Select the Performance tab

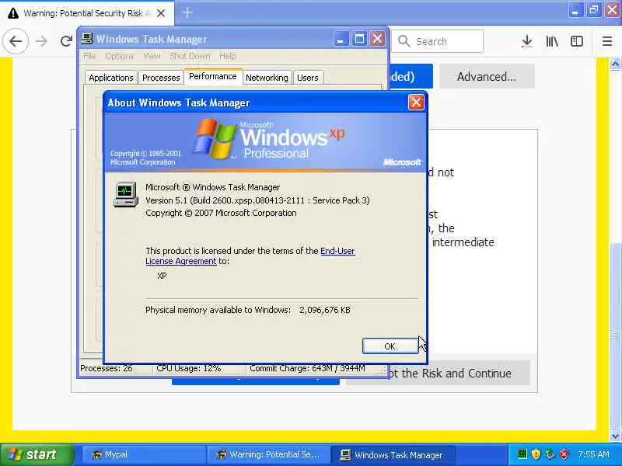[x=212, y=76]
